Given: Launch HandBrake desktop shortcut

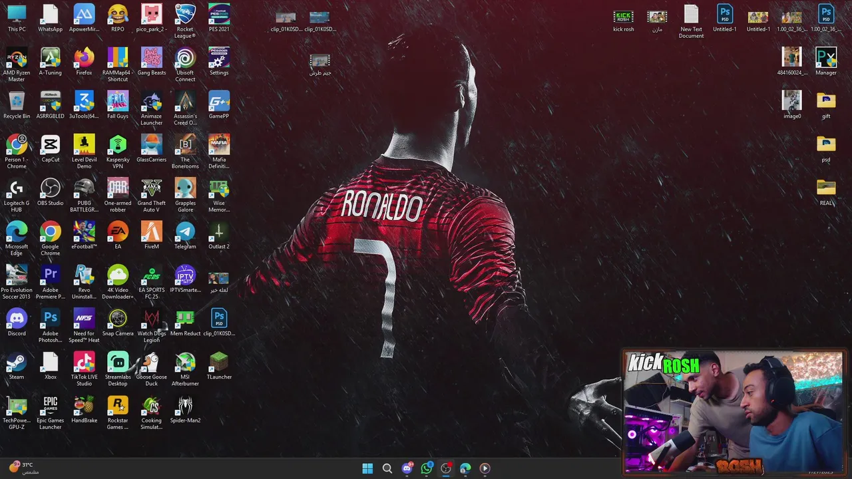Looking at the screenshot, I should tap(84, 410).
